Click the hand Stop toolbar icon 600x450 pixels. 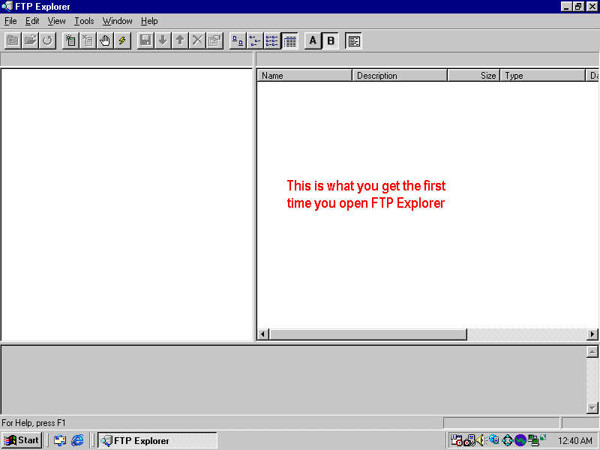click(x=105, y=40)
